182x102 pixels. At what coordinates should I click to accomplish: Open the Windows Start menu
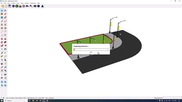(2, 101)
